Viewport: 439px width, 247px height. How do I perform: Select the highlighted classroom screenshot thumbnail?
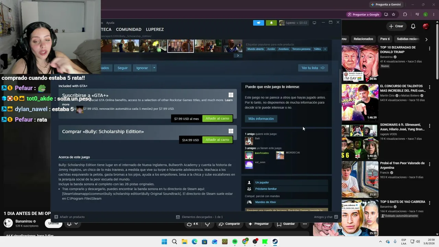point(180,46)
